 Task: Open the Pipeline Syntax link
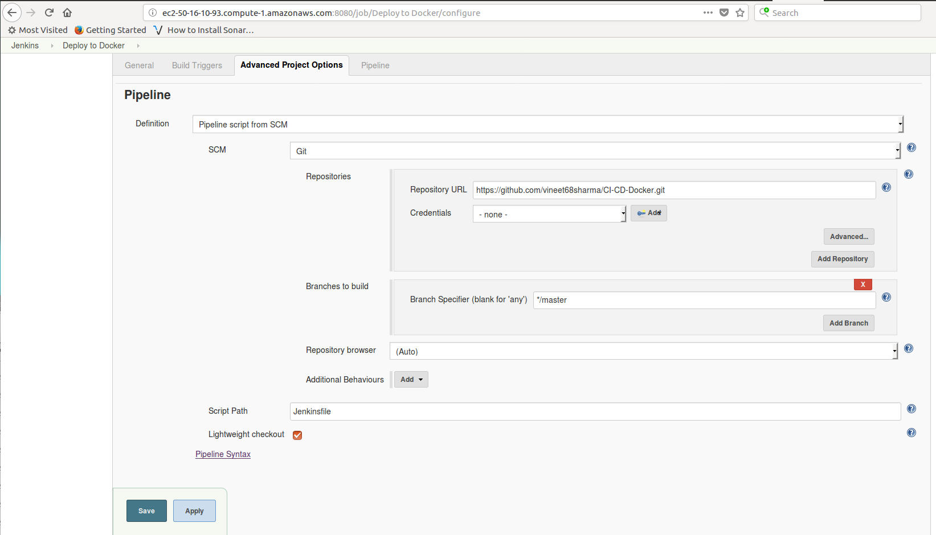[223, 454]
